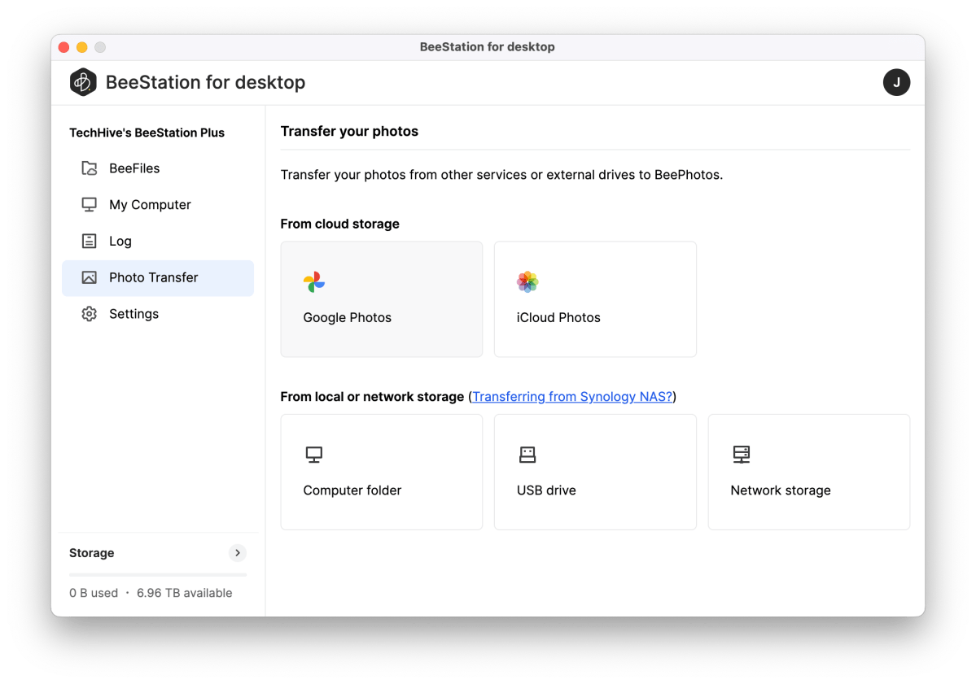Open the user avatar J menu

coord(896,82)
